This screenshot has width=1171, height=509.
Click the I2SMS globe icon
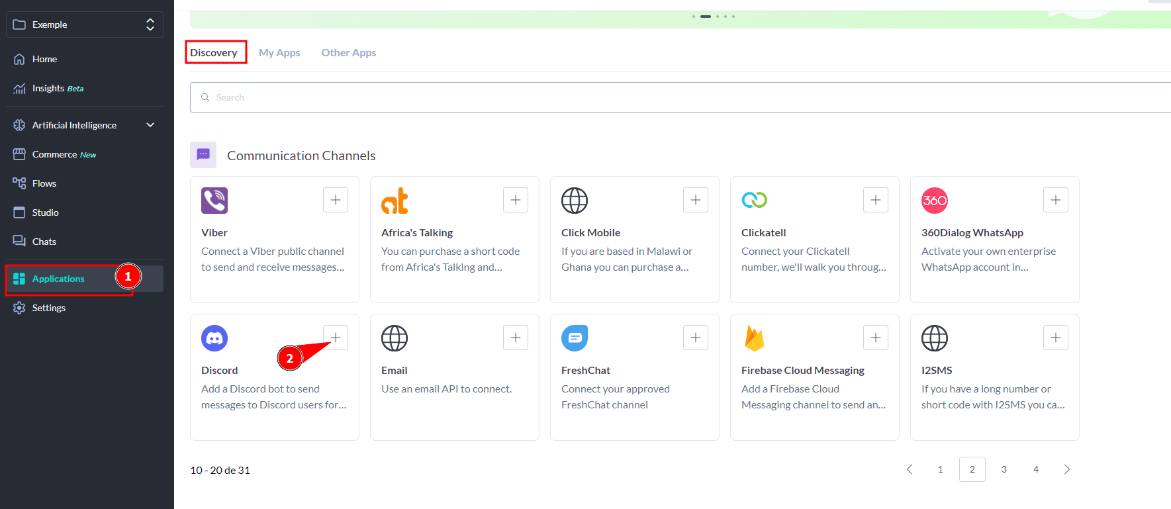point(935,338)
